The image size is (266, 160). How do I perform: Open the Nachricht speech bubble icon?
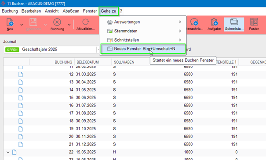click(194, 22)
